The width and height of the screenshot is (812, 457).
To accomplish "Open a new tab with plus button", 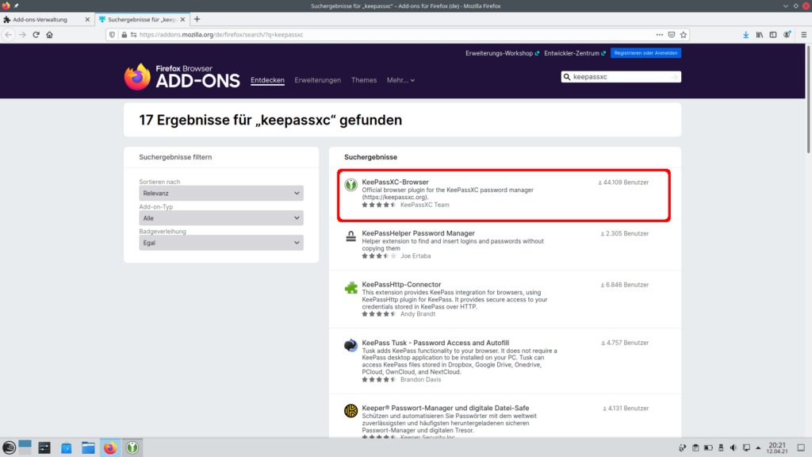I will 197,19.
